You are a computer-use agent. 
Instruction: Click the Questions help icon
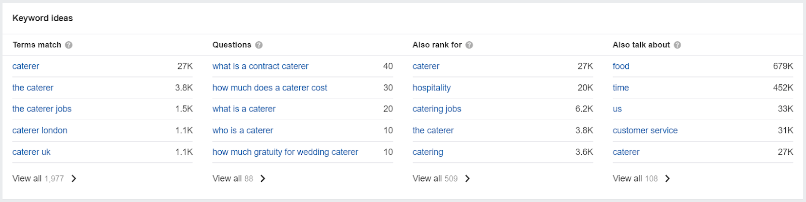pyautogui.click(x=259, y=45)
